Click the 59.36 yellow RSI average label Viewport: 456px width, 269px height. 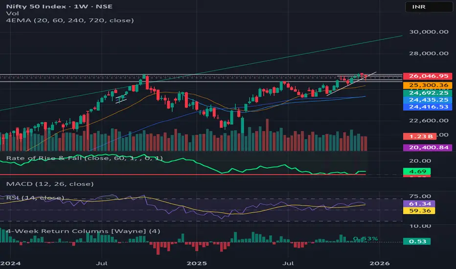pyautogui.click(x=419, y=210)
